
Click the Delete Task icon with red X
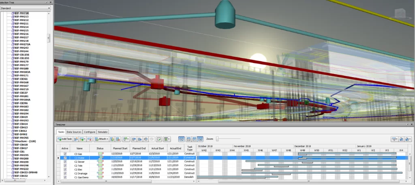[x=89, y=139]
